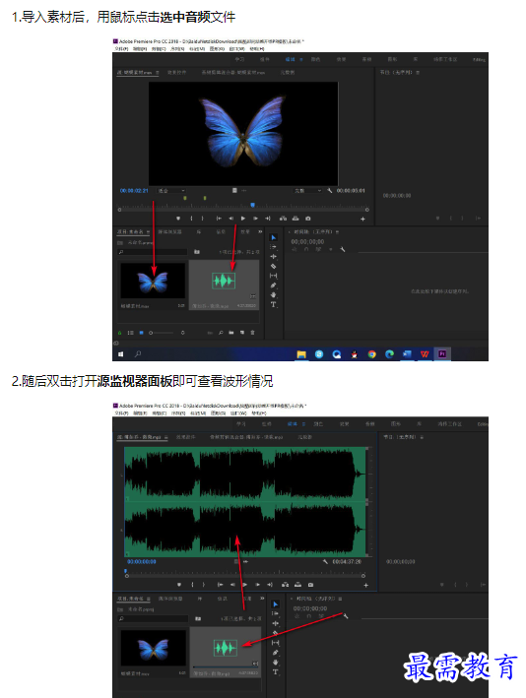526x698 pixels.
Task: Click Add Marker under the waveform monitor
Action: (x=179, y=584)
